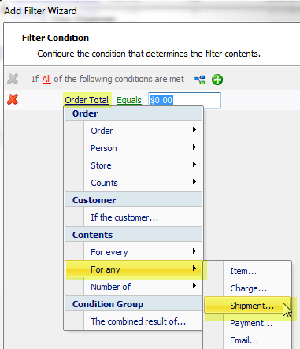300x349 pixels.
Task: Expand the Store submenu
Action: click(x=134, y=165)
